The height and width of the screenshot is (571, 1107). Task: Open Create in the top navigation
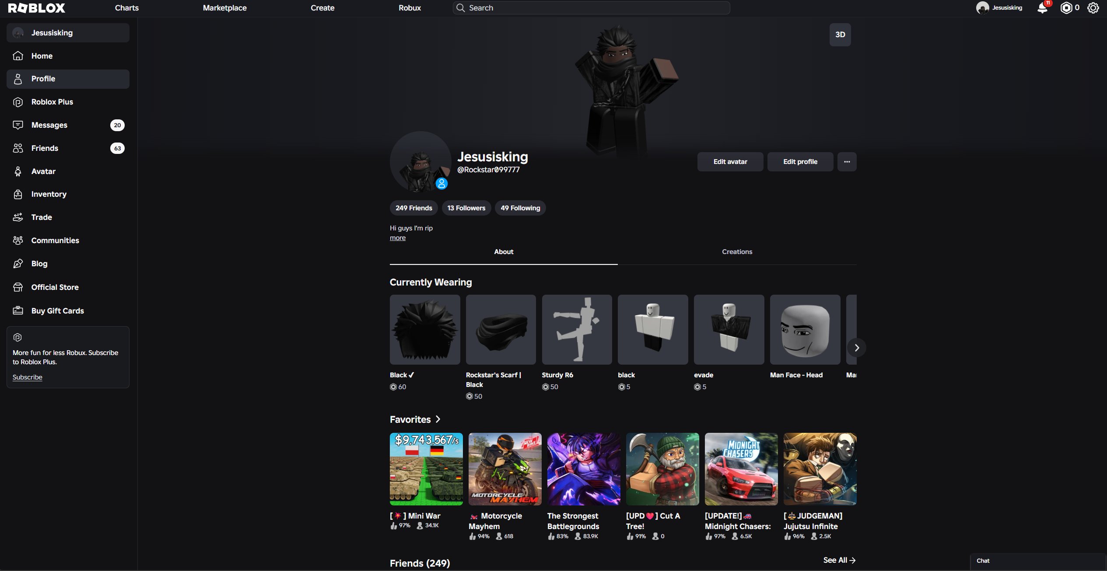pyautogui.click(x=322, y=8)
